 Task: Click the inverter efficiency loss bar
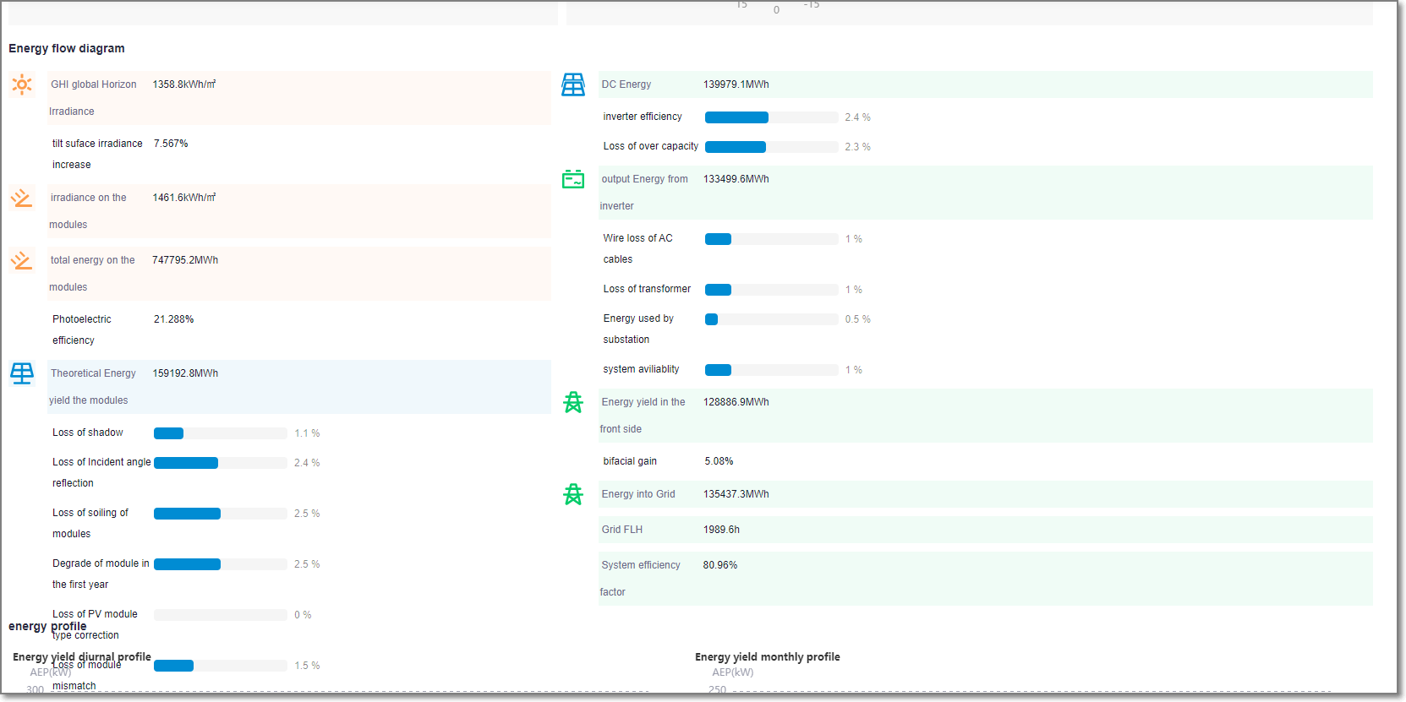(772, 117)
